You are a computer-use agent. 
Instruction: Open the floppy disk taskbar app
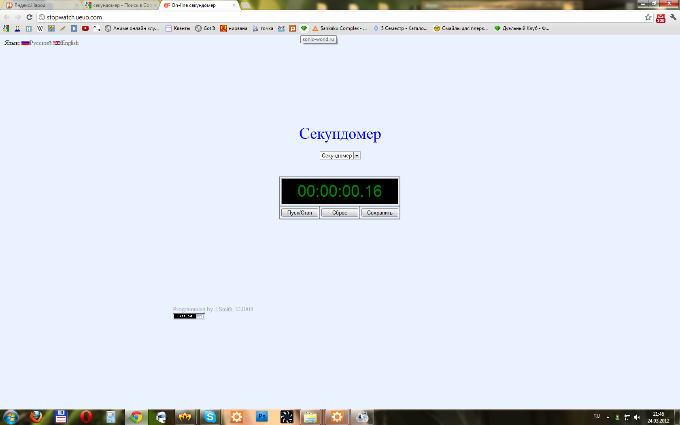(x=61, y=417)
